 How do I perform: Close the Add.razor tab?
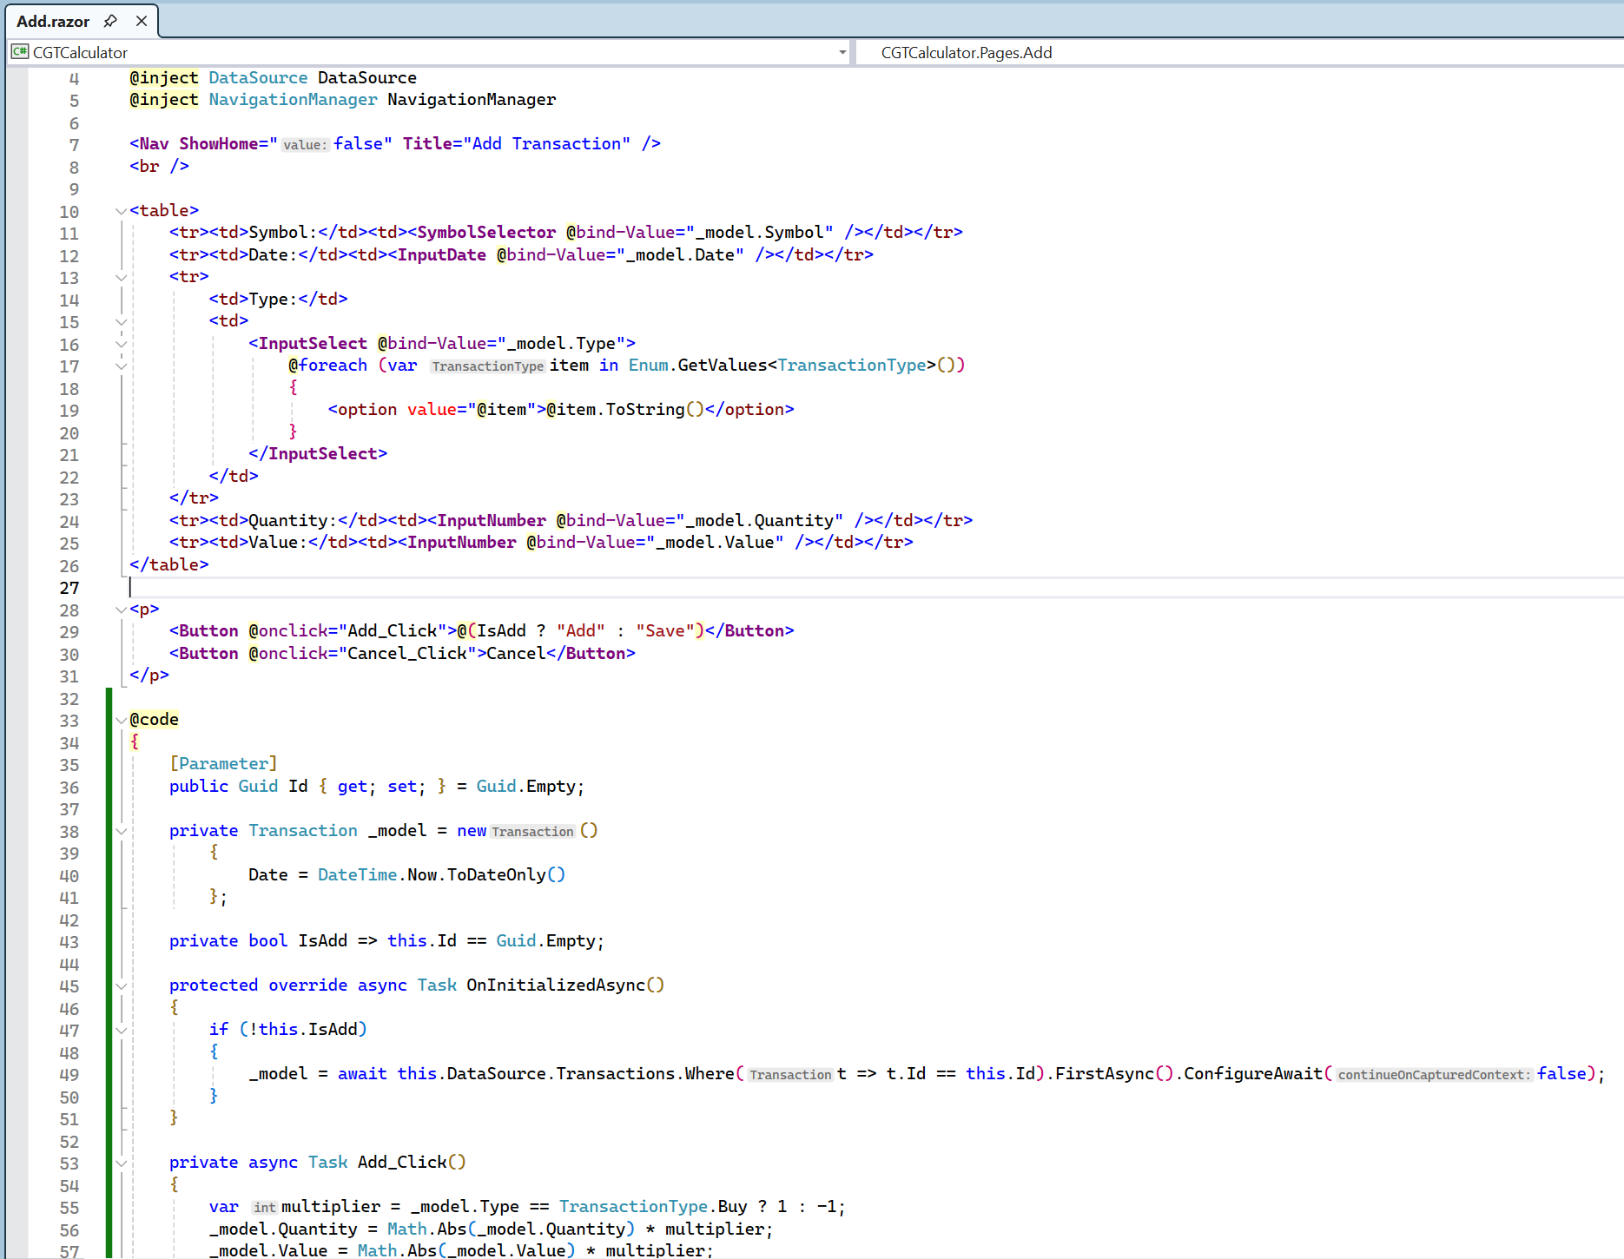(142, 21)
